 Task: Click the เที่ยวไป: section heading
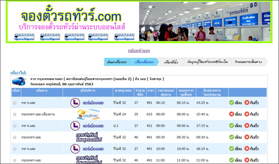coord(18,73)
